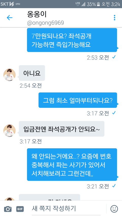
Task: Tap the read checkmark at 3:21 오전
Action: 114,186
